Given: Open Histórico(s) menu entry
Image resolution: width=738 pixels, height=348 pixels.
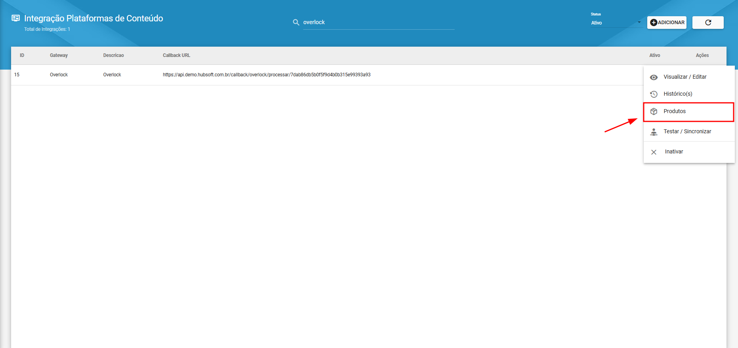Looking at the screenshot, I should (x=689, y=94).
